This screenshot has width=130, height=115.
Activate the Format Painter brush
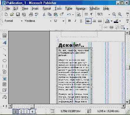(x=62, y=14)
